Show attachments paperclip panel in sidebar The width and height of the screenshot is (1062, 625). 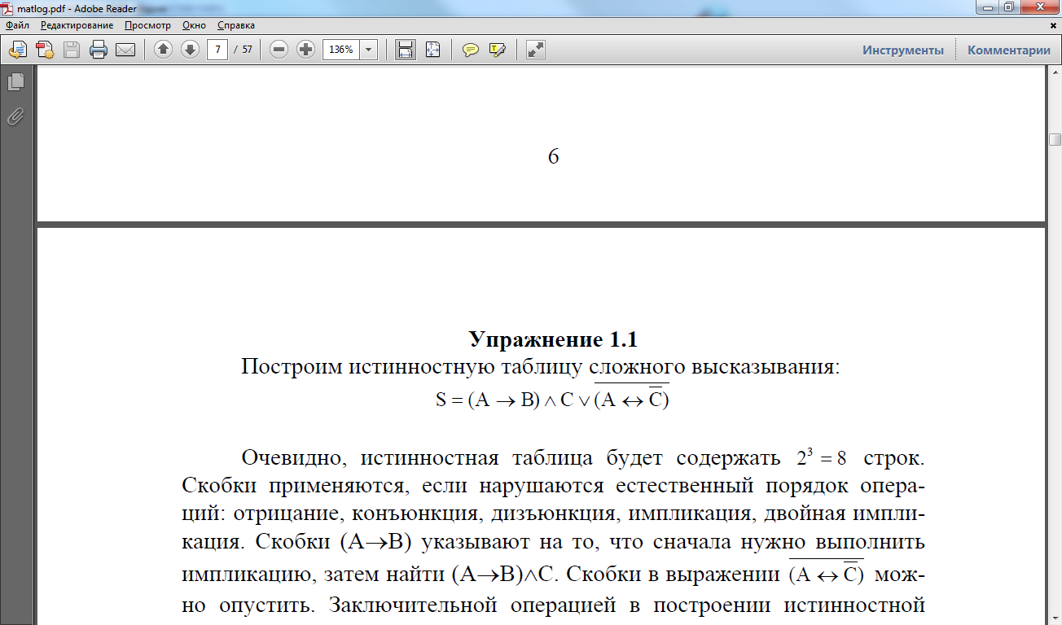click(x=15, y=116)
